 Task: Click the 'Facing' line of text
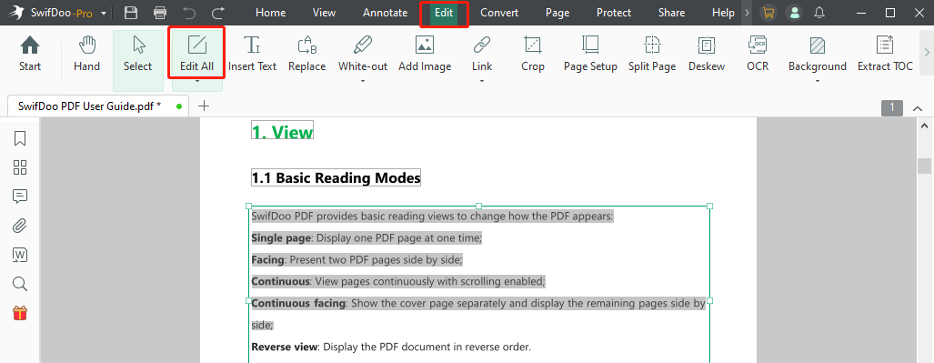[x=357, y=260]
